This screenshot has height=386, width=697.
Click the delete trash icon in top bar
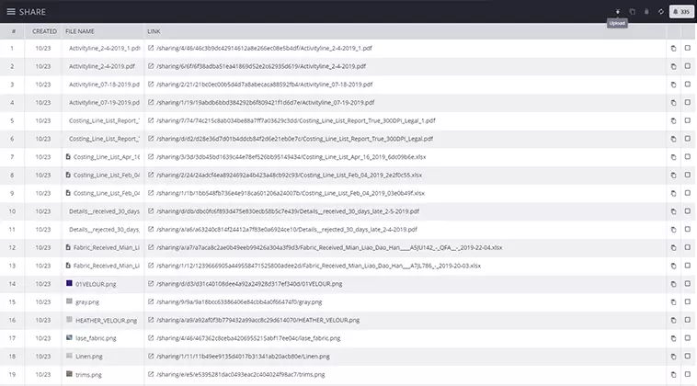point(646,12)
